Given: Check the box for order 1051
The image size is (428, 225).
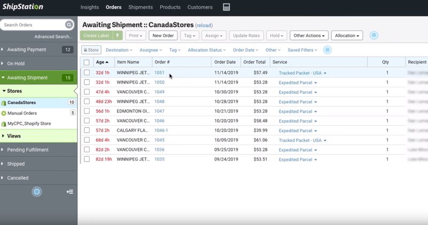Looking at the screenshot, I should tap(87, 73).
